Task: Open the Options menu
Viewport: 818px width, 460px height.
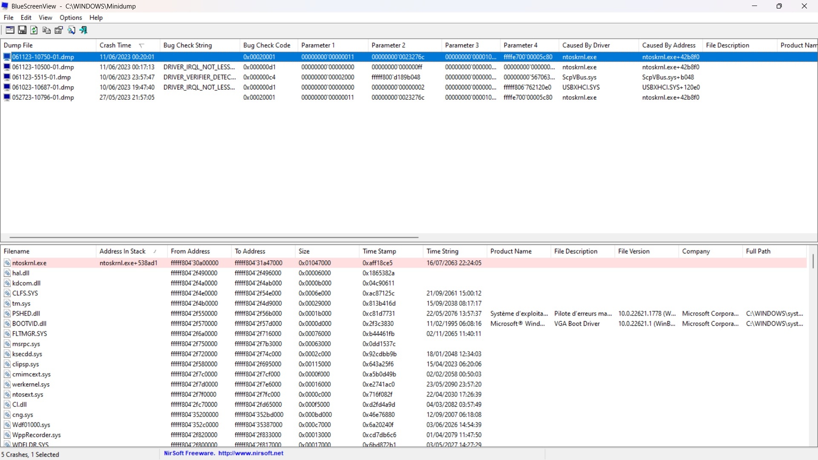Action: tap(71, 17)
